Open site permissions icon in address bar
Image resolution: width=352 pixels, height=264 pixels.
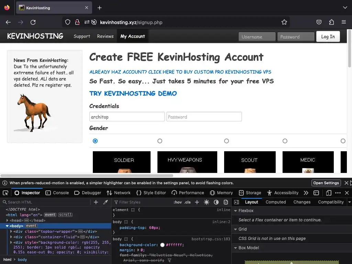coord(87,22)
